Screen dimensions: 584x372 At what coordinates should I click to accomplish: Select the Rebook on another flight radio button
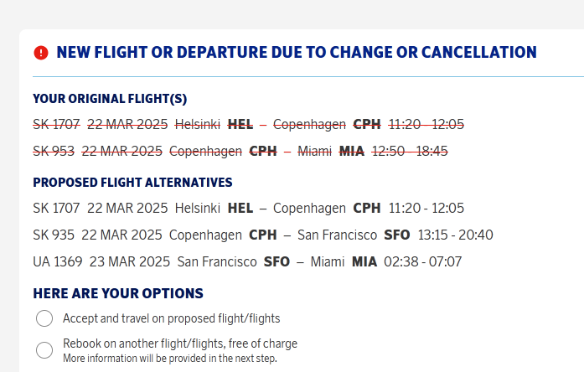(44, 350)
